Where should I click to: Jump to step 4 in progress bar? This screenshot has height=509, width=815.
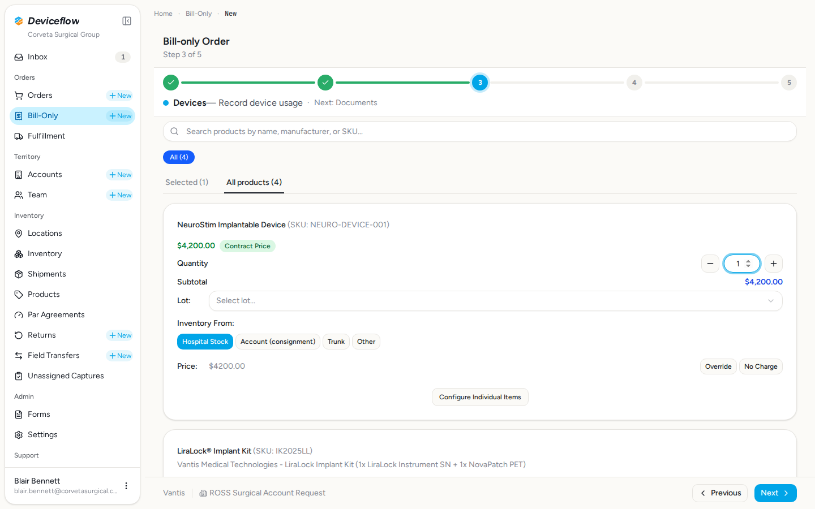(x=634, y=83)
